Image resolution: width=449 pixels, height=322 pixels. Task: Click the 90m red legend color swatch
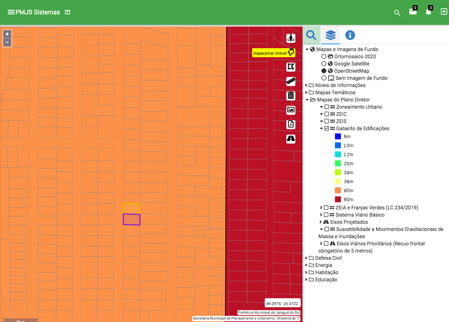[x=338, y=199]
